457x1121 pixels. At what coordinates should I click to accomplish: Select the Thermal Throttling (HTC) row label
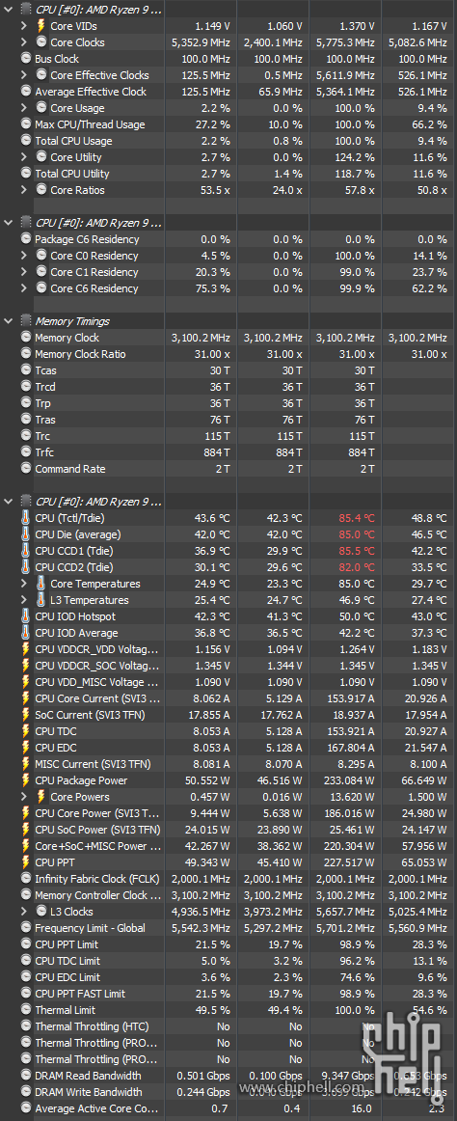93,1026
